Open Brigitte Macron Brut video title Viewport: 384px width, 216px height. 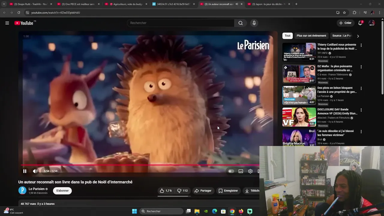336,133
